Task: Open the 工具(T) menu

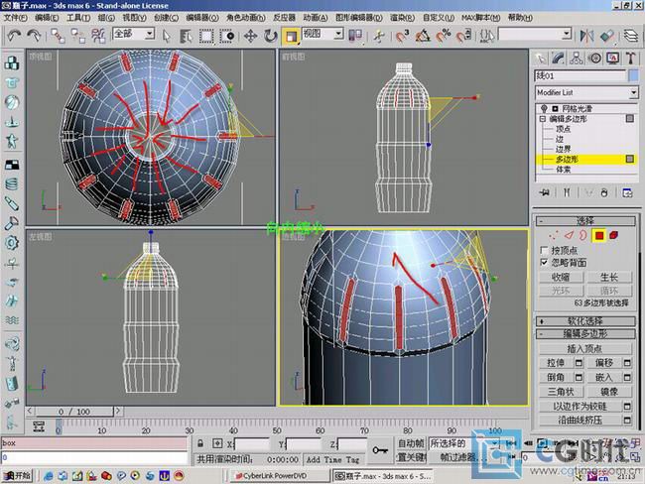Action: coord(78,18)
